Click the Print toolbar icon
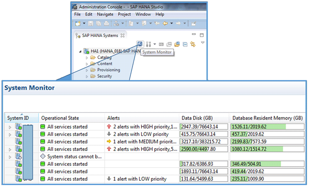 [x=106, y=24]
